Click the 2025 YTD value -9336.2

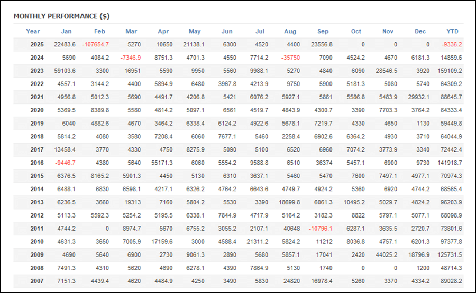pyautogui.click(x=452, y=44)
